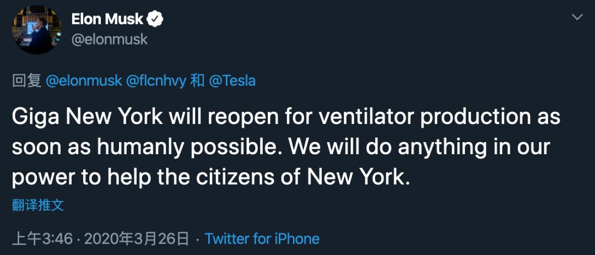Open Elon Musk's profile avatar picture
The image size is (595, 255).
pos(37,30)
